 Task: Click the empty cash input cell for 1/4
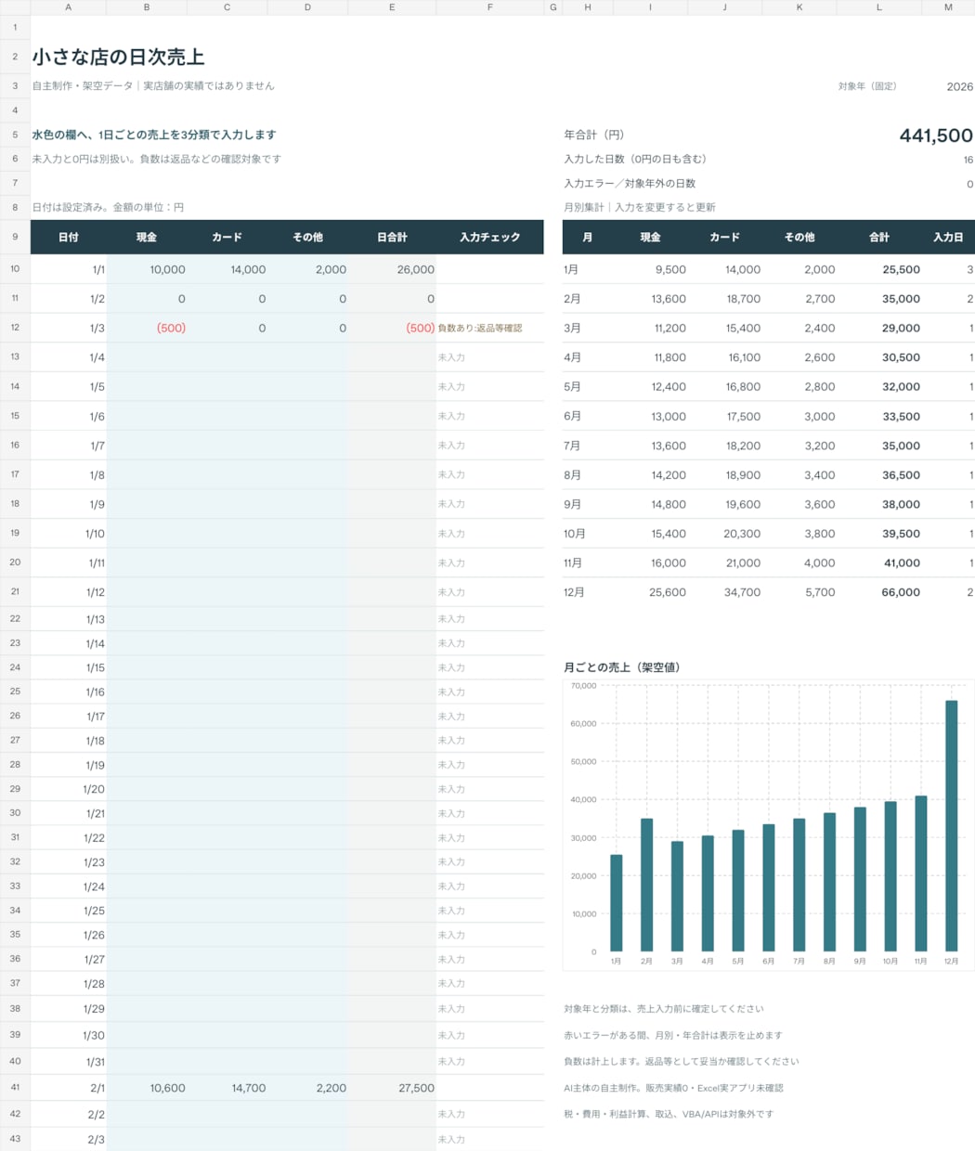[x=147, y=357]
